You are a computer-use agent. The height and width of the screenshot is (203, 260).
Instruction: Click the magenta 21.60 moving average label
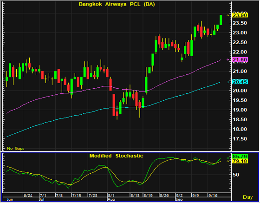pos(240,59)
